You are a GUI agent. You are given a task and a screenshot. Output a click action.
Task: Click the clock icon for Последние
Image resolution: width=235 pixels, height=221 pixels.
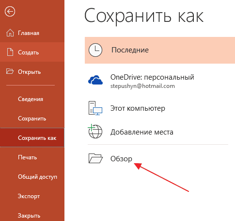[95, 50]
